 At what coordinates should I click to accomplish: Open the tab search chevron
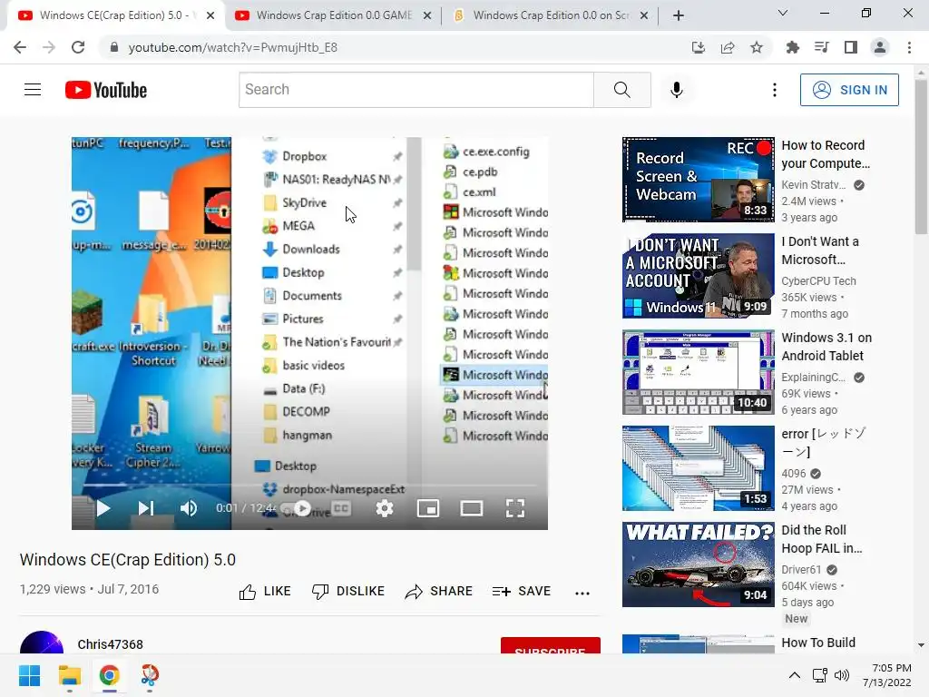[x=783, y=13]
